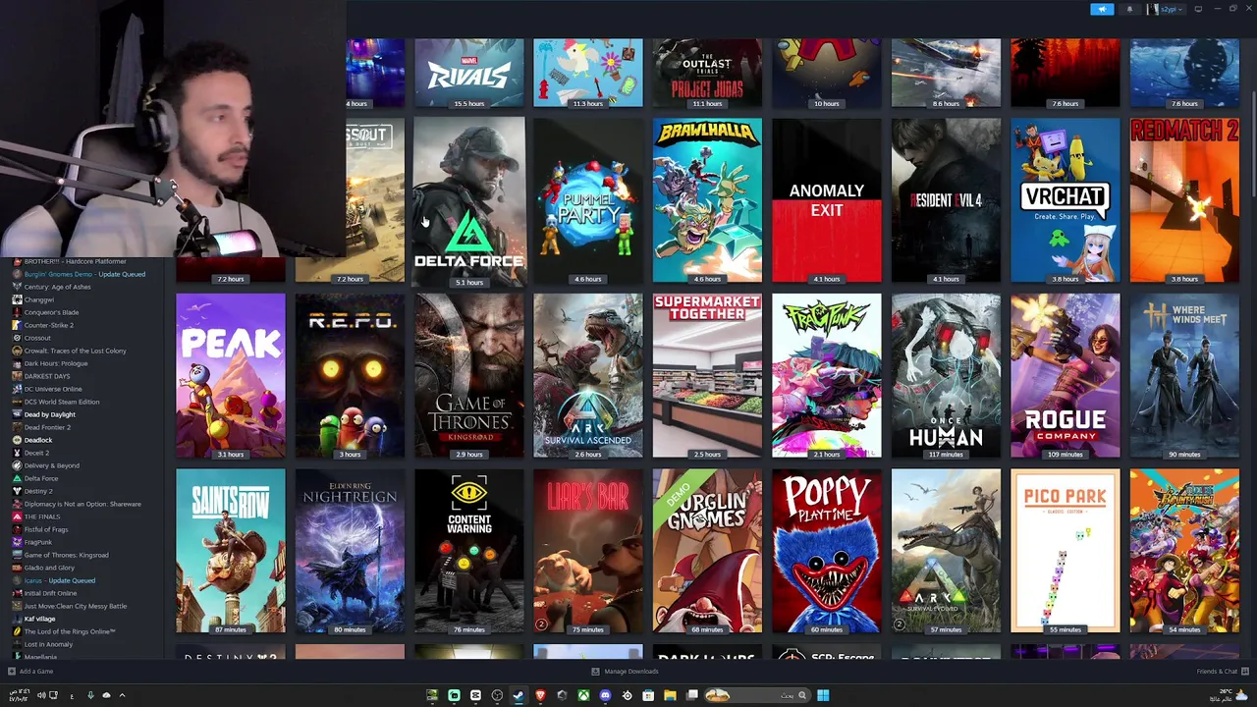Open the weather widget in the taskbar
The height and width of the screenshot is (707, 1257).
click(x=1228, y=695)
